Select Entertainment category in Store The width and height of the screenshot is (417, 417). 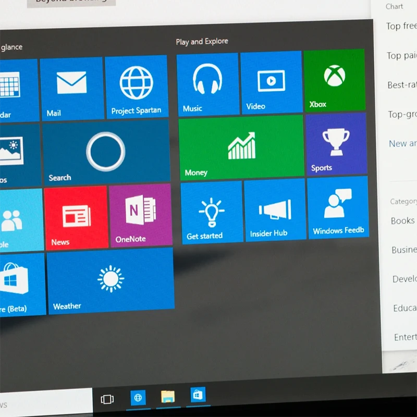point(406,337)
